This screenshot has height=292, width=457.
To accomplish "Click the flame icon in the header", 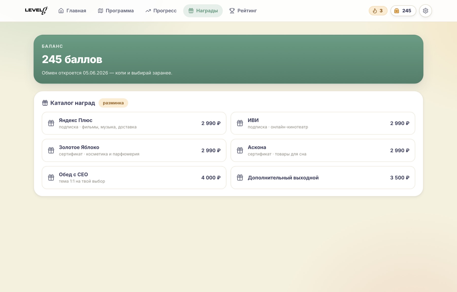I will coord(375,11).
